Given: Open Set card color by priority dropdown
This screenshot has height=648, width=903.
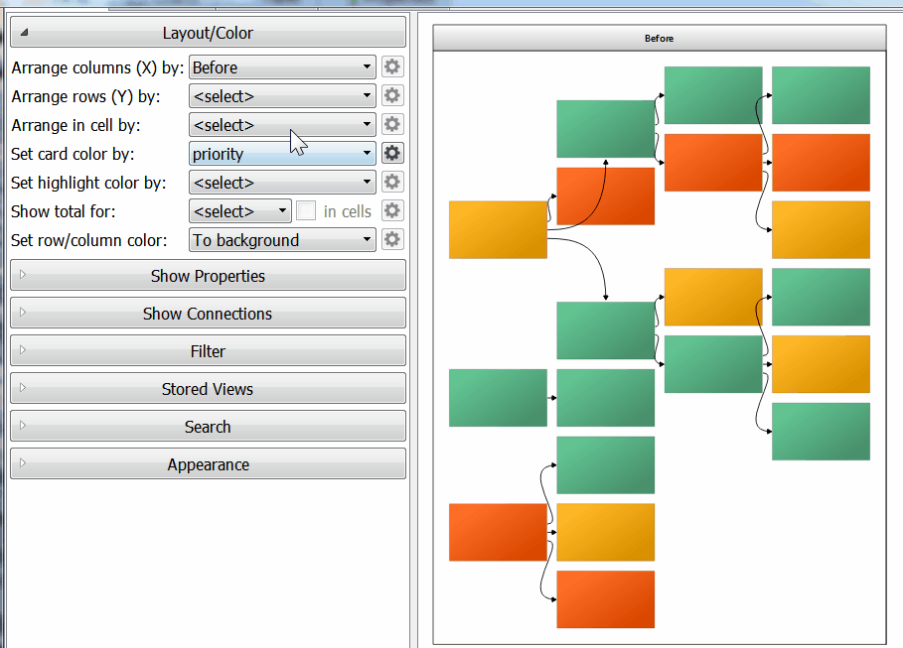Looking at the screenshot, I should point(282,154).
